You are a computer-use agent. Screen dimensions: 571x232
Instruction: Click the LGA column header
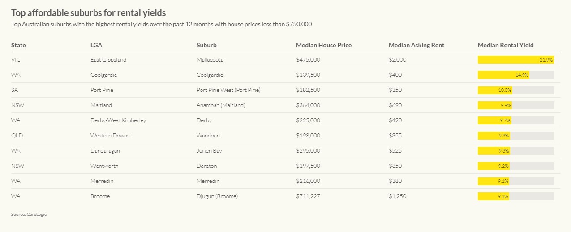(x=97, y=45)
